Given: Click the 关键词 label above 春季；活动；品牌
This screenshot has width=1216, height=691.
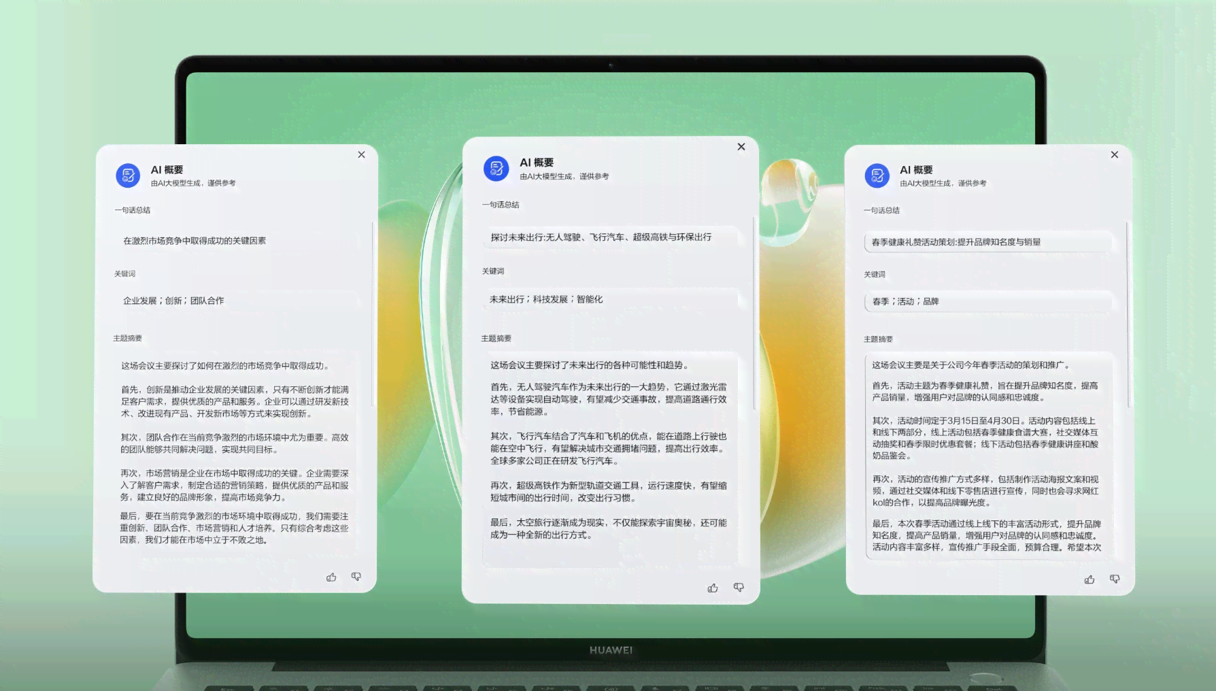Looking at the screenshot, I should [875, 275].
